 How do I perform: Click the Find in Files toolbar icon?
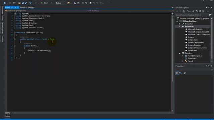68,3
